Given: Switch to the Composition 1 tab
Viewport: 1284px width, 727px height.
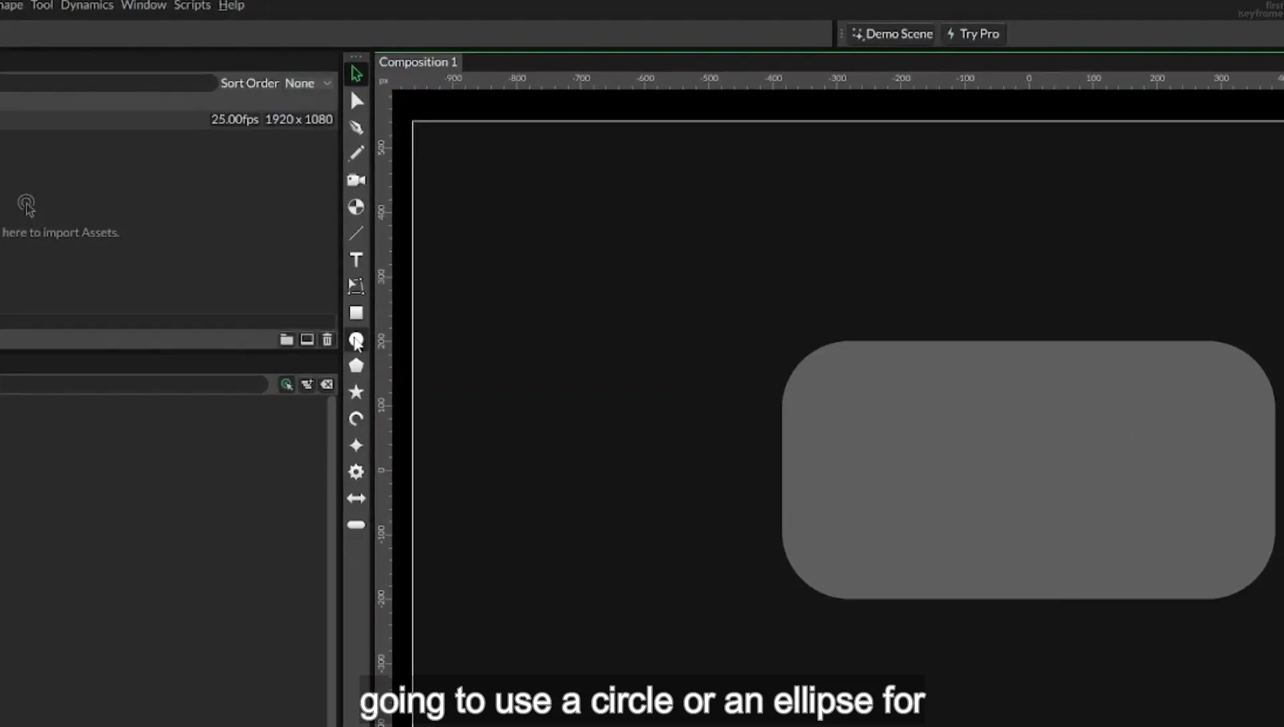Looking at the screenshot, I should tap(418, 62).
